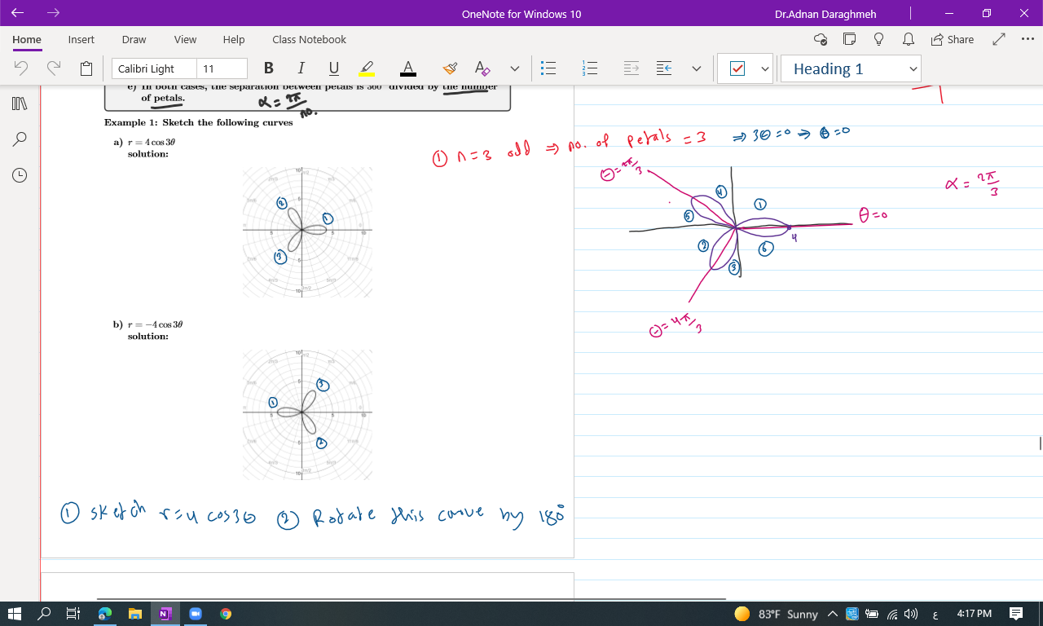Viewport: 1043px width, 626px height.
Task: Open Zoom from the taskbar
Action: (x=195, y=614)
